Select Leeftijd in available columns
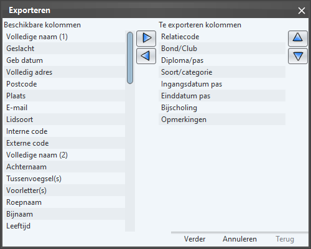This screenshot has height=249, width=311. point(64,226)
